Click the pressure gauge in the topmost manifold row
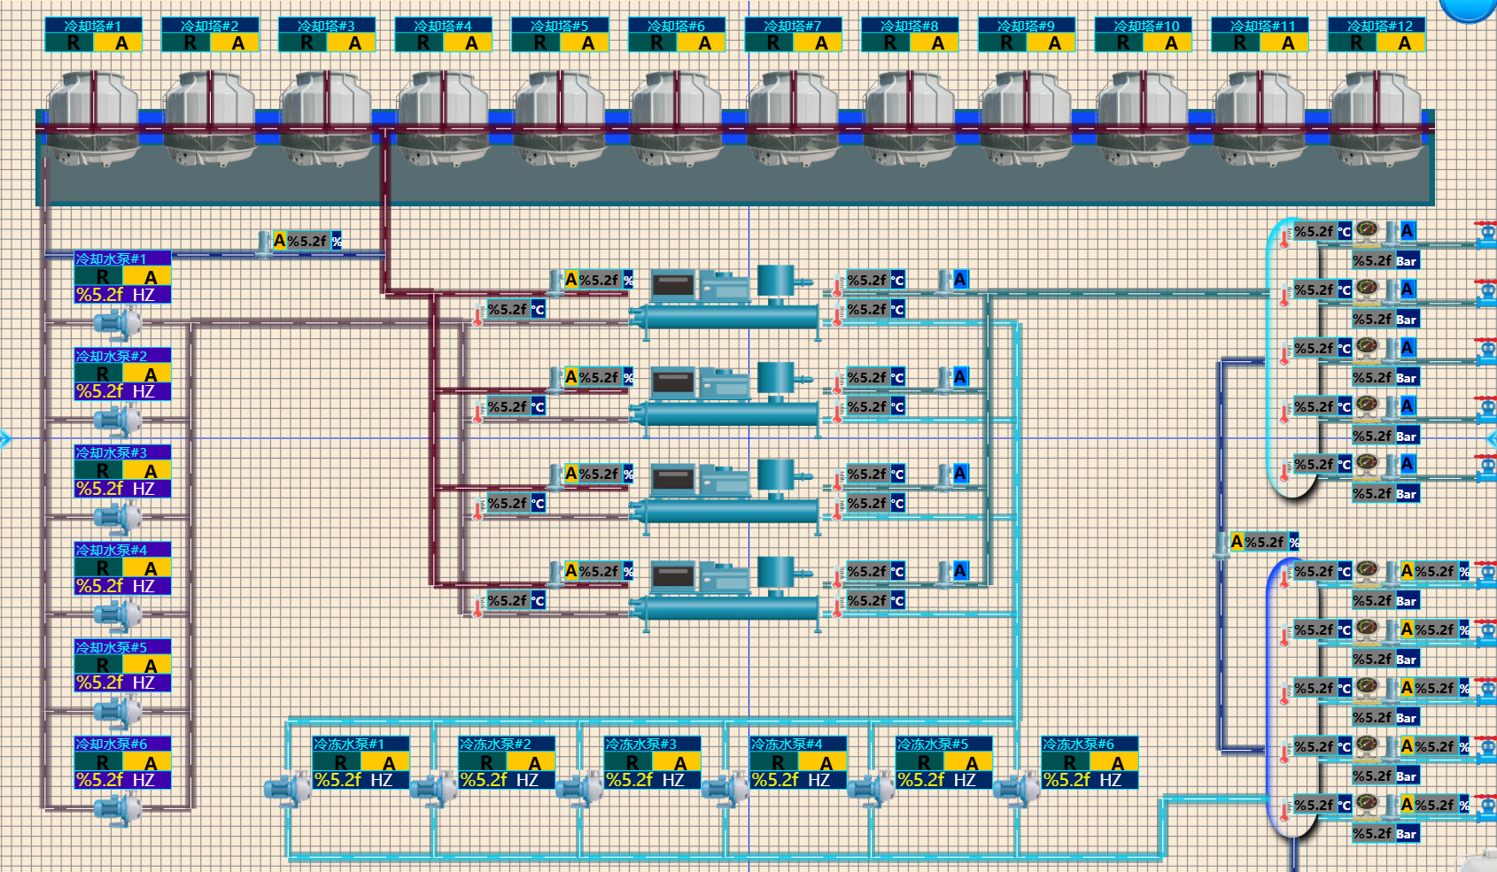 click(1368, 231)
